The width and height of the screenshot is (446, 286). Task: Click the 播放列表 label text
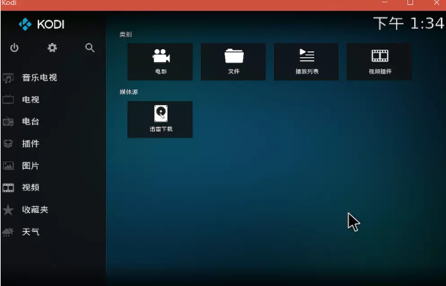307,72
